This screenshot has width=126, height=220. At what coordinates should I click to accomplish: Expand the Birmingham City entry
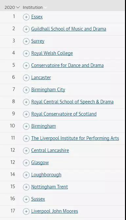(26, 90)
